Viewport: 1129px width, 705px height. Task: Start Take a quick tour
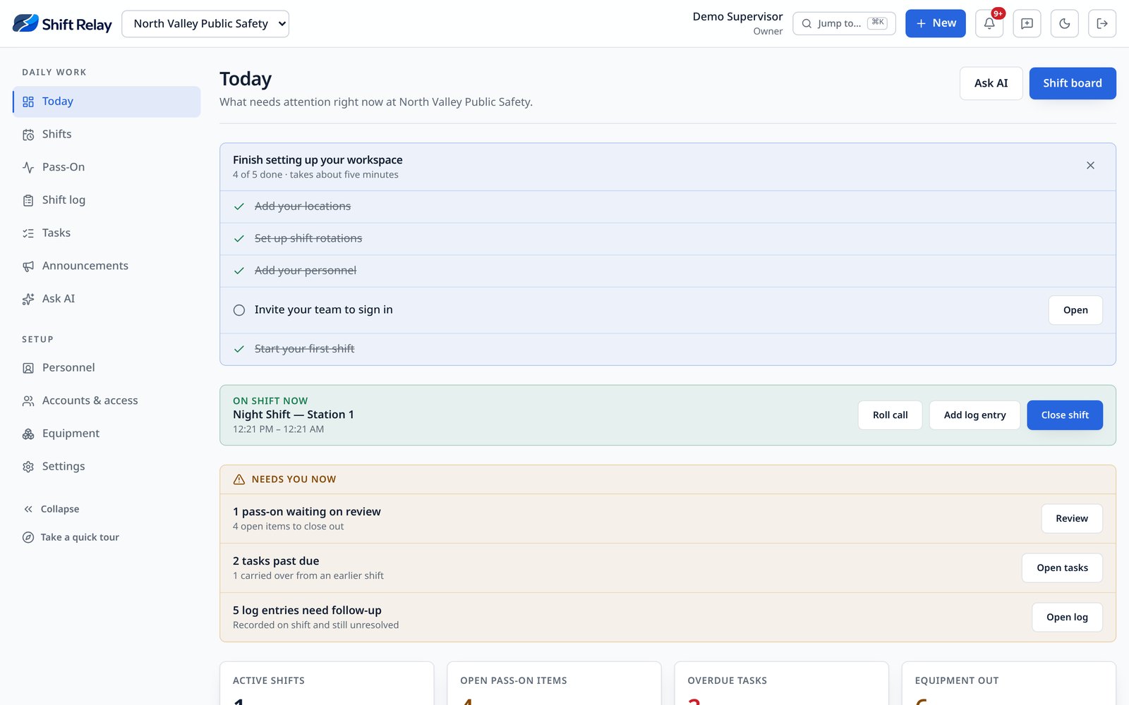[71, 537]
